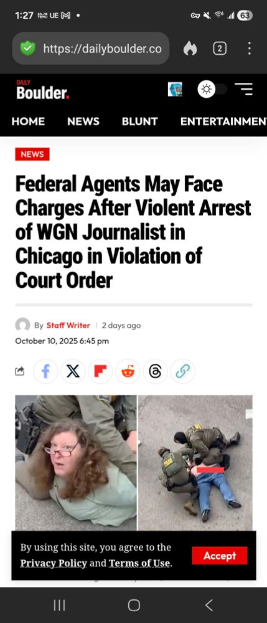267x623 pixels.
Task: Open Terms of Use link
Action: tap(139, 563)
